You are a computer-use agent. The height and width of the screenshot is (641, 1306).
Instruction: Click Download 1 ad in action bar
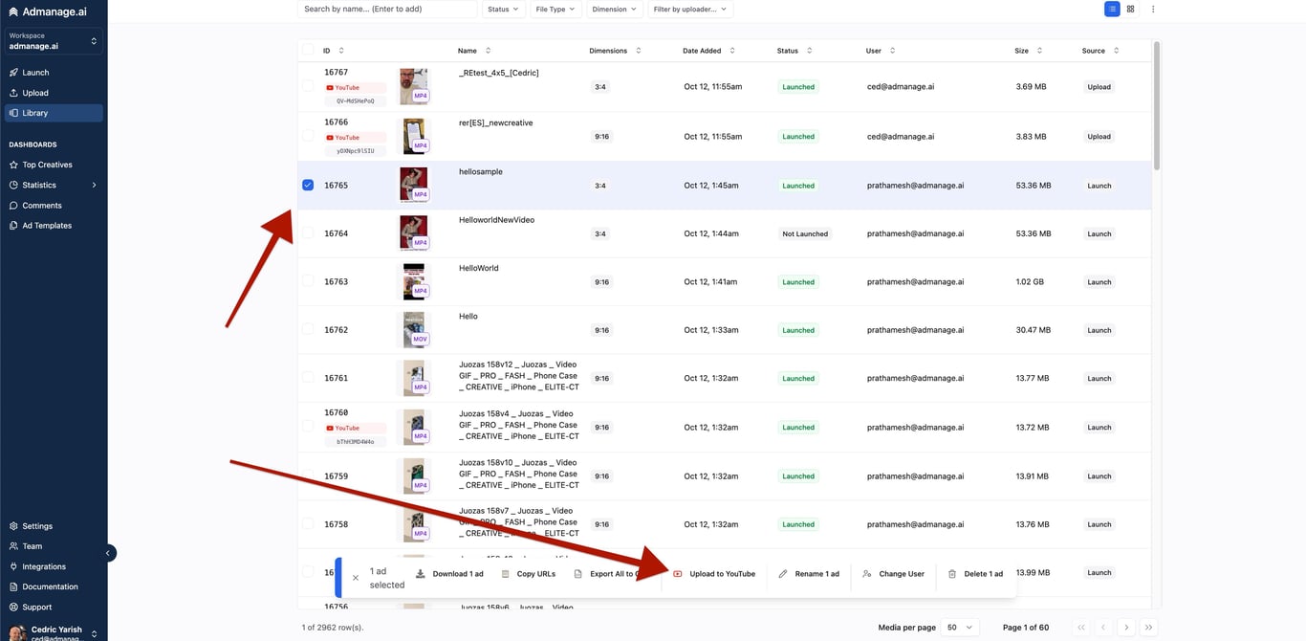tap(449, 574)
